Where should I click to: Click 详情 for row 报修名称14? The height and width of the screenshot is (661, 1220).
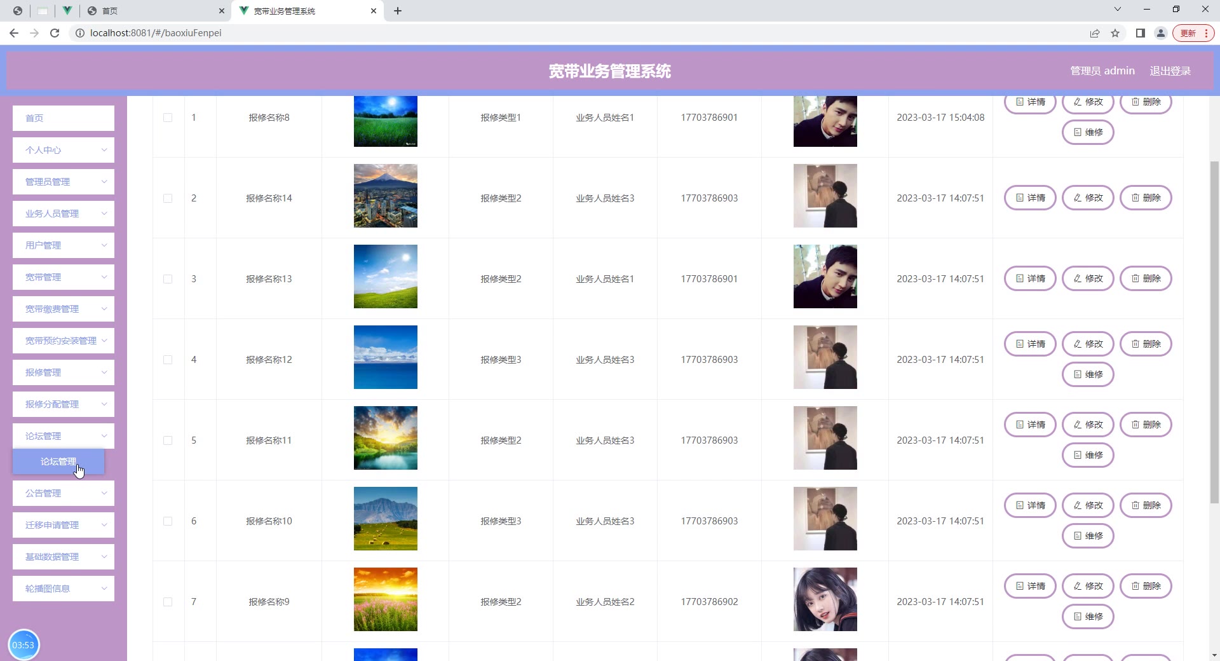1030,198
